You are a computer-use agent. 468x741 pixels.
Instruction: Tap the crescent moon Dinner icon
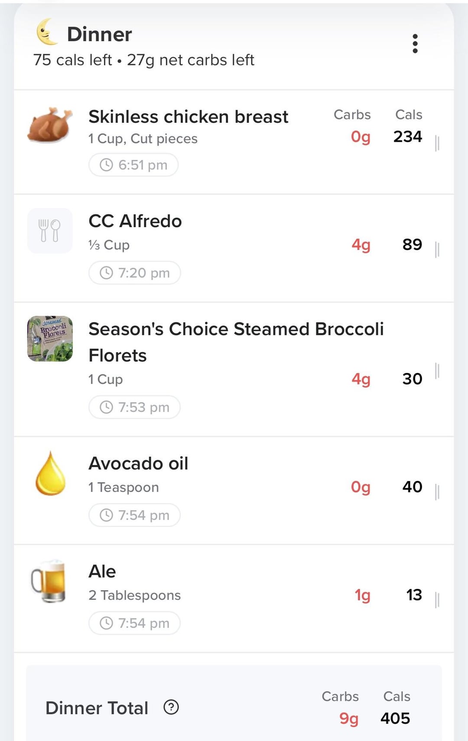[x=47, y=32]
